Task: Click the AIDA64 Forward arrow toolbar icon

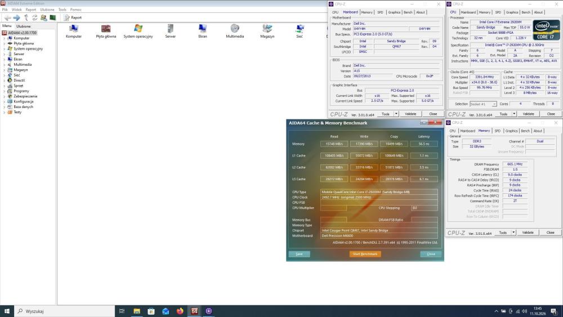Action: (x=16, y=17)
